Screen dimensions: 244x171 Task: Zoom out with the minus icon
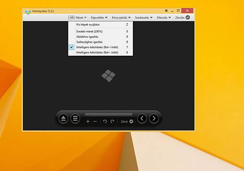95,121
